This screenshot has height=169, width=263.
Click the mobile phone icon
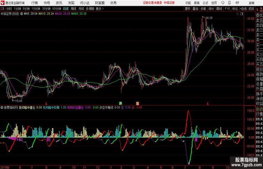(x=229, y=3)
